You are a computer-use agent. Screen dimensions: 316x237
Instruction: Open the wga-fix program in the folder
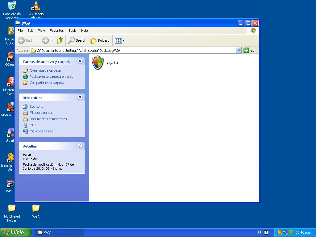tap(98, 63)
